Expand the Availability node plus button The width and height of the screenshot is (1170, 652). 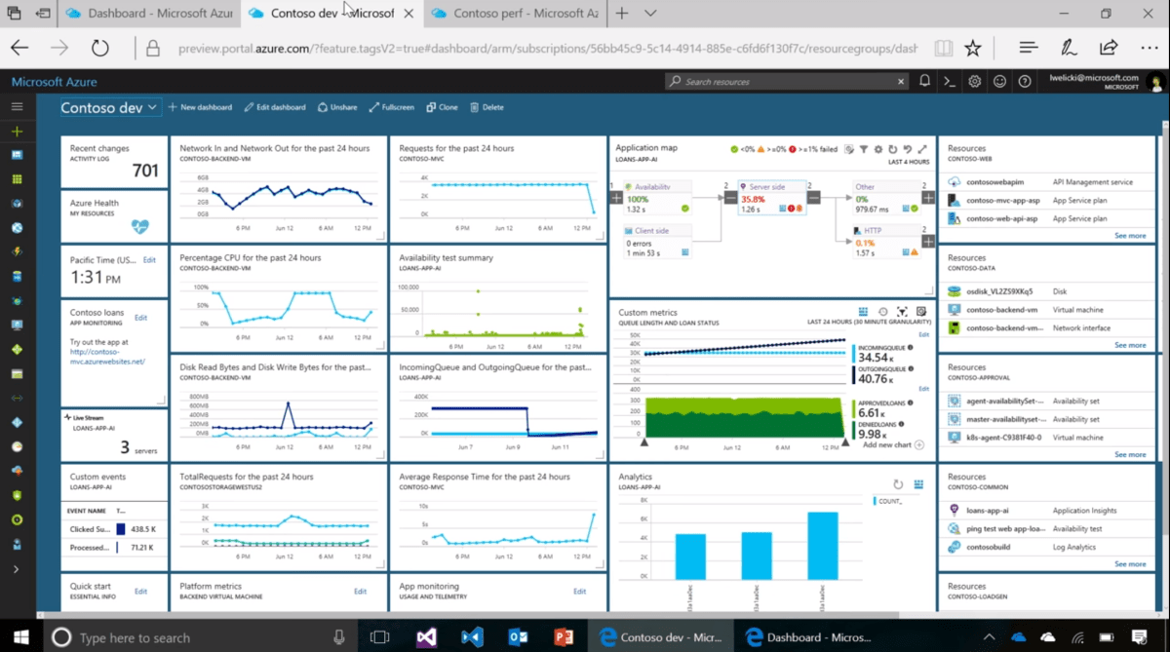click(615, 198)
